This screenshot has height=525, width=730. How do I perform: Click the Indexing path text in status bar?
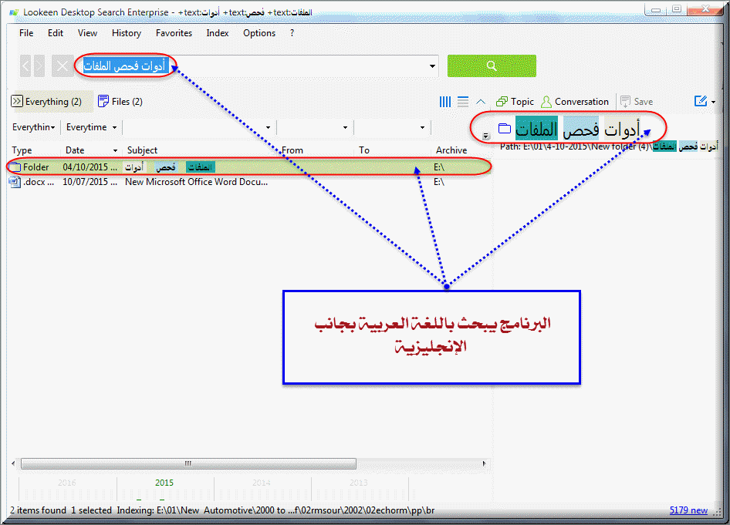[275, 510]
